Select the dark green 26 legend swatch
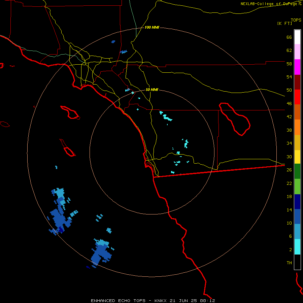Viewport: 303px width, 303px height. 297,171
